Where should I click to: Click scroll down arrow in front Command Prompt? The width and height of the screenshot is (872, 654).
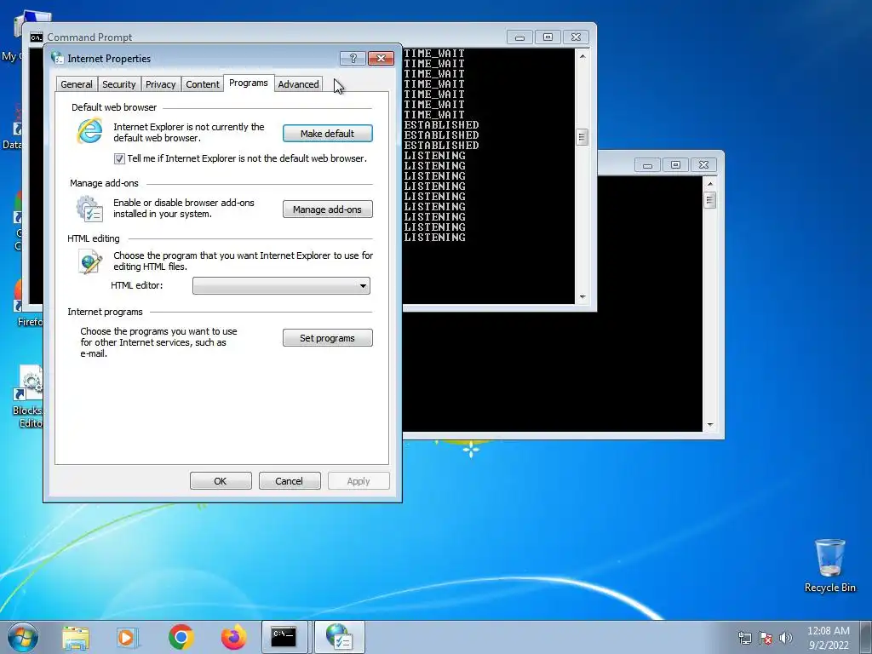(x=582, y=297)
